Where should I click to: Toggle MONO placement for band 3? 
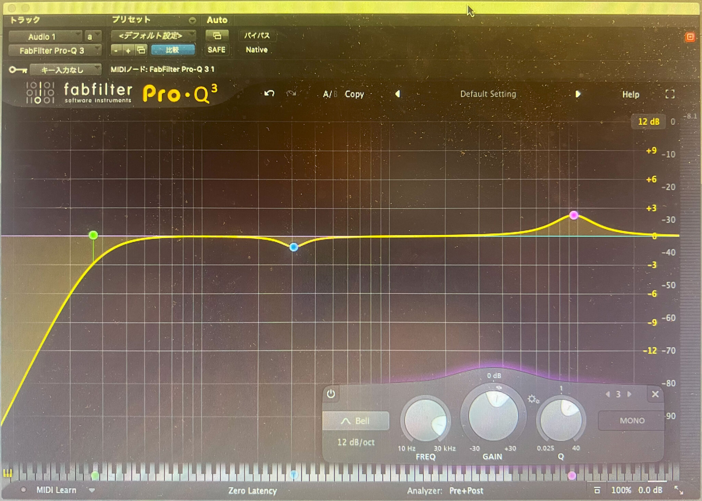632,420
